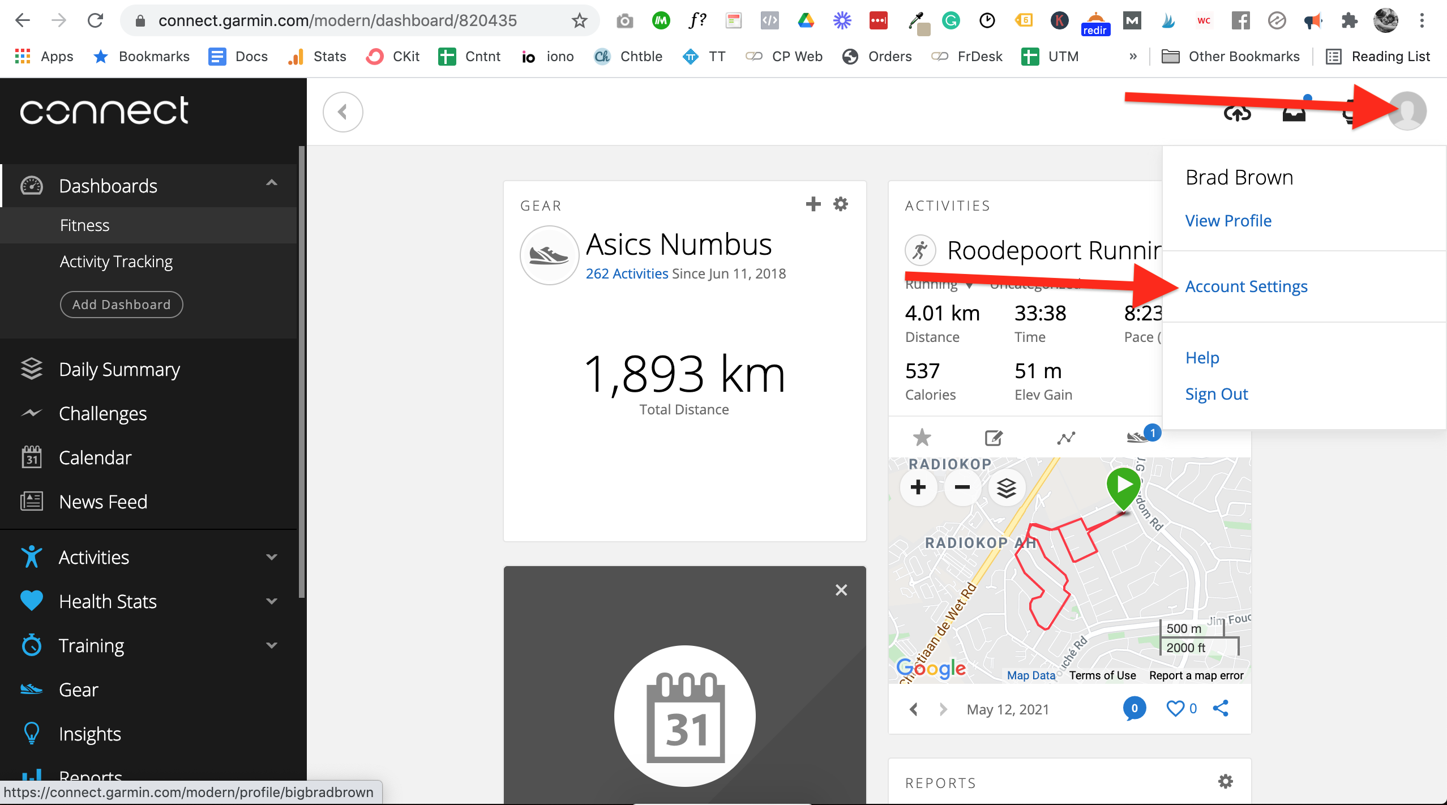The width and height of the screenshot is (1447, 805).
Task: Collapse the Dashboards section
Action: pos(272,183)
